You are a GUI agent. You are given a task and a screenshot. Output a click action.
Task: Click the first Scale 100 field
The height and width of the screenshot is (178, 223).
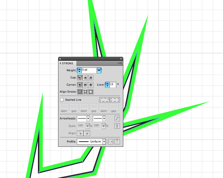point(81,126)
